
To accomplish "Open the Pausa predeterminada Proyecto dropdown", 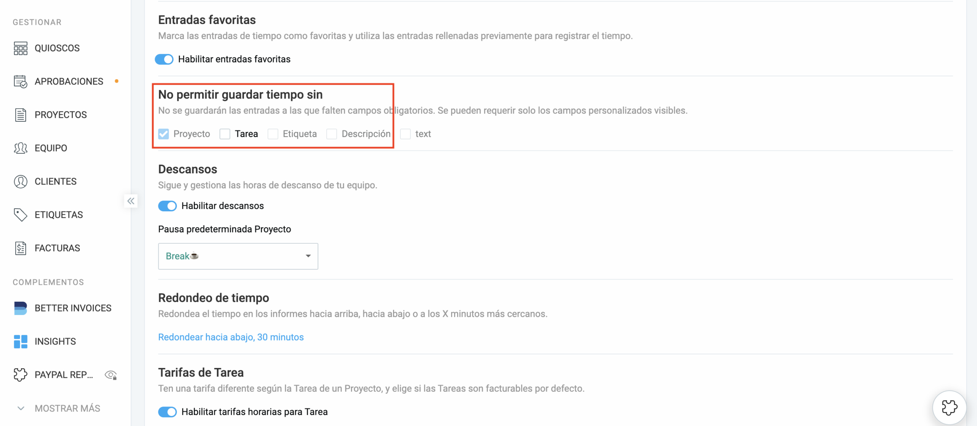I will coord(238,256).
